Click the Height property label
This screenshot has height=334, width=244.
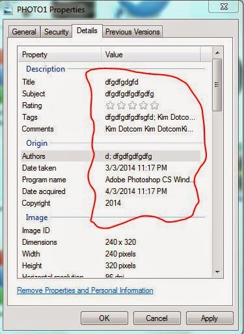[x=32, y=266]
